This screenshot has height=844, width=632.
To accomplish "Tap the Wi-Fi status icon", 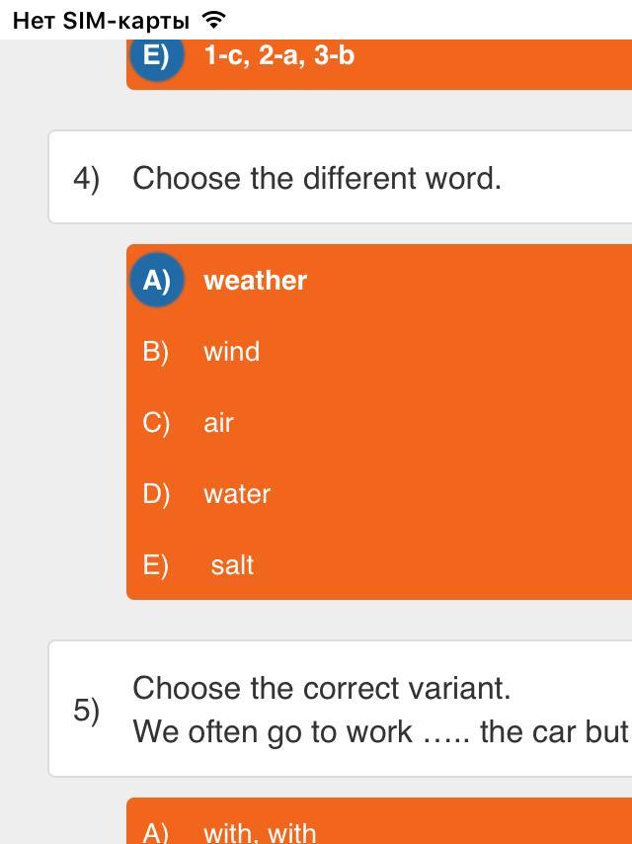I will (213, 19).
